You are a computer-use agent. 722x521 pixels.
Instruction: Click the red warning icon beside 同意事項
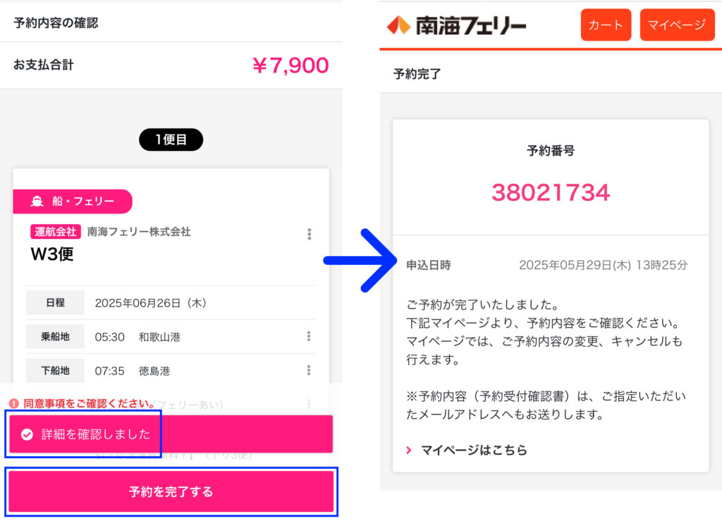click(x=13, y=404)
